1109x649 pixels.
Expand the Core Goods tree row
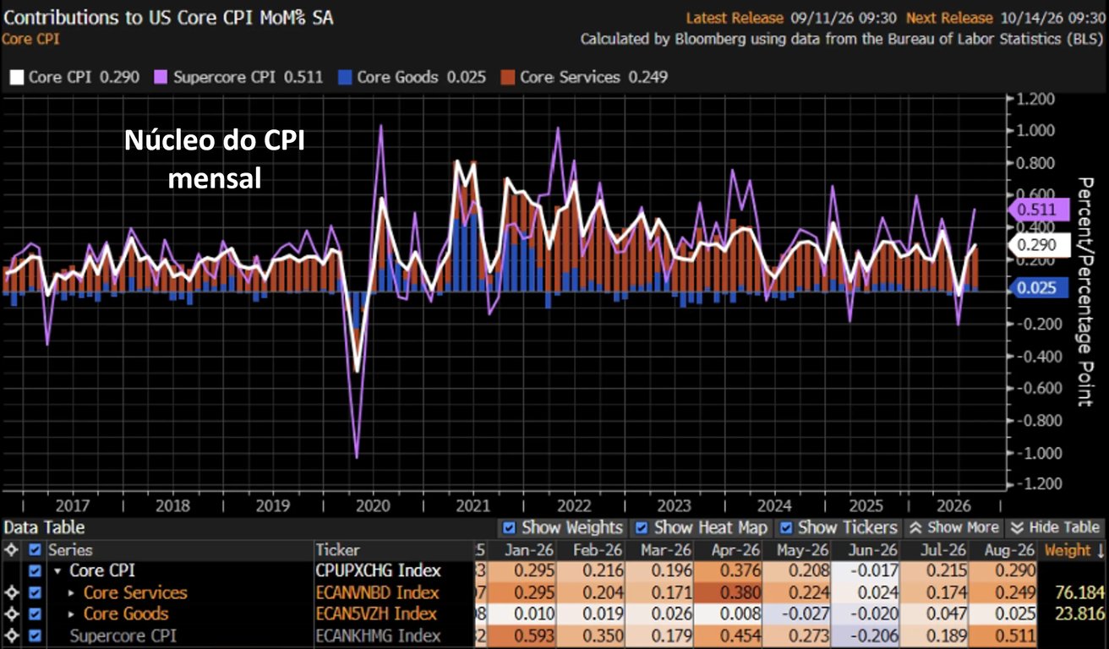pyautogui.click(x=72, y=614)
